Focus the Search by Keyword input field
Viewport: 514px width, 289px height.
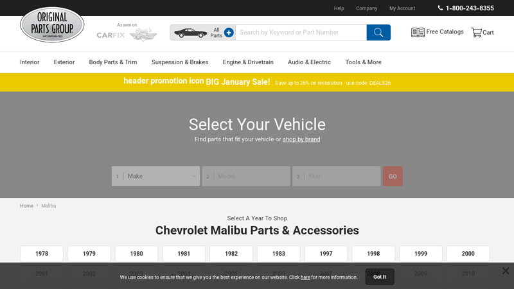[301, 33]
